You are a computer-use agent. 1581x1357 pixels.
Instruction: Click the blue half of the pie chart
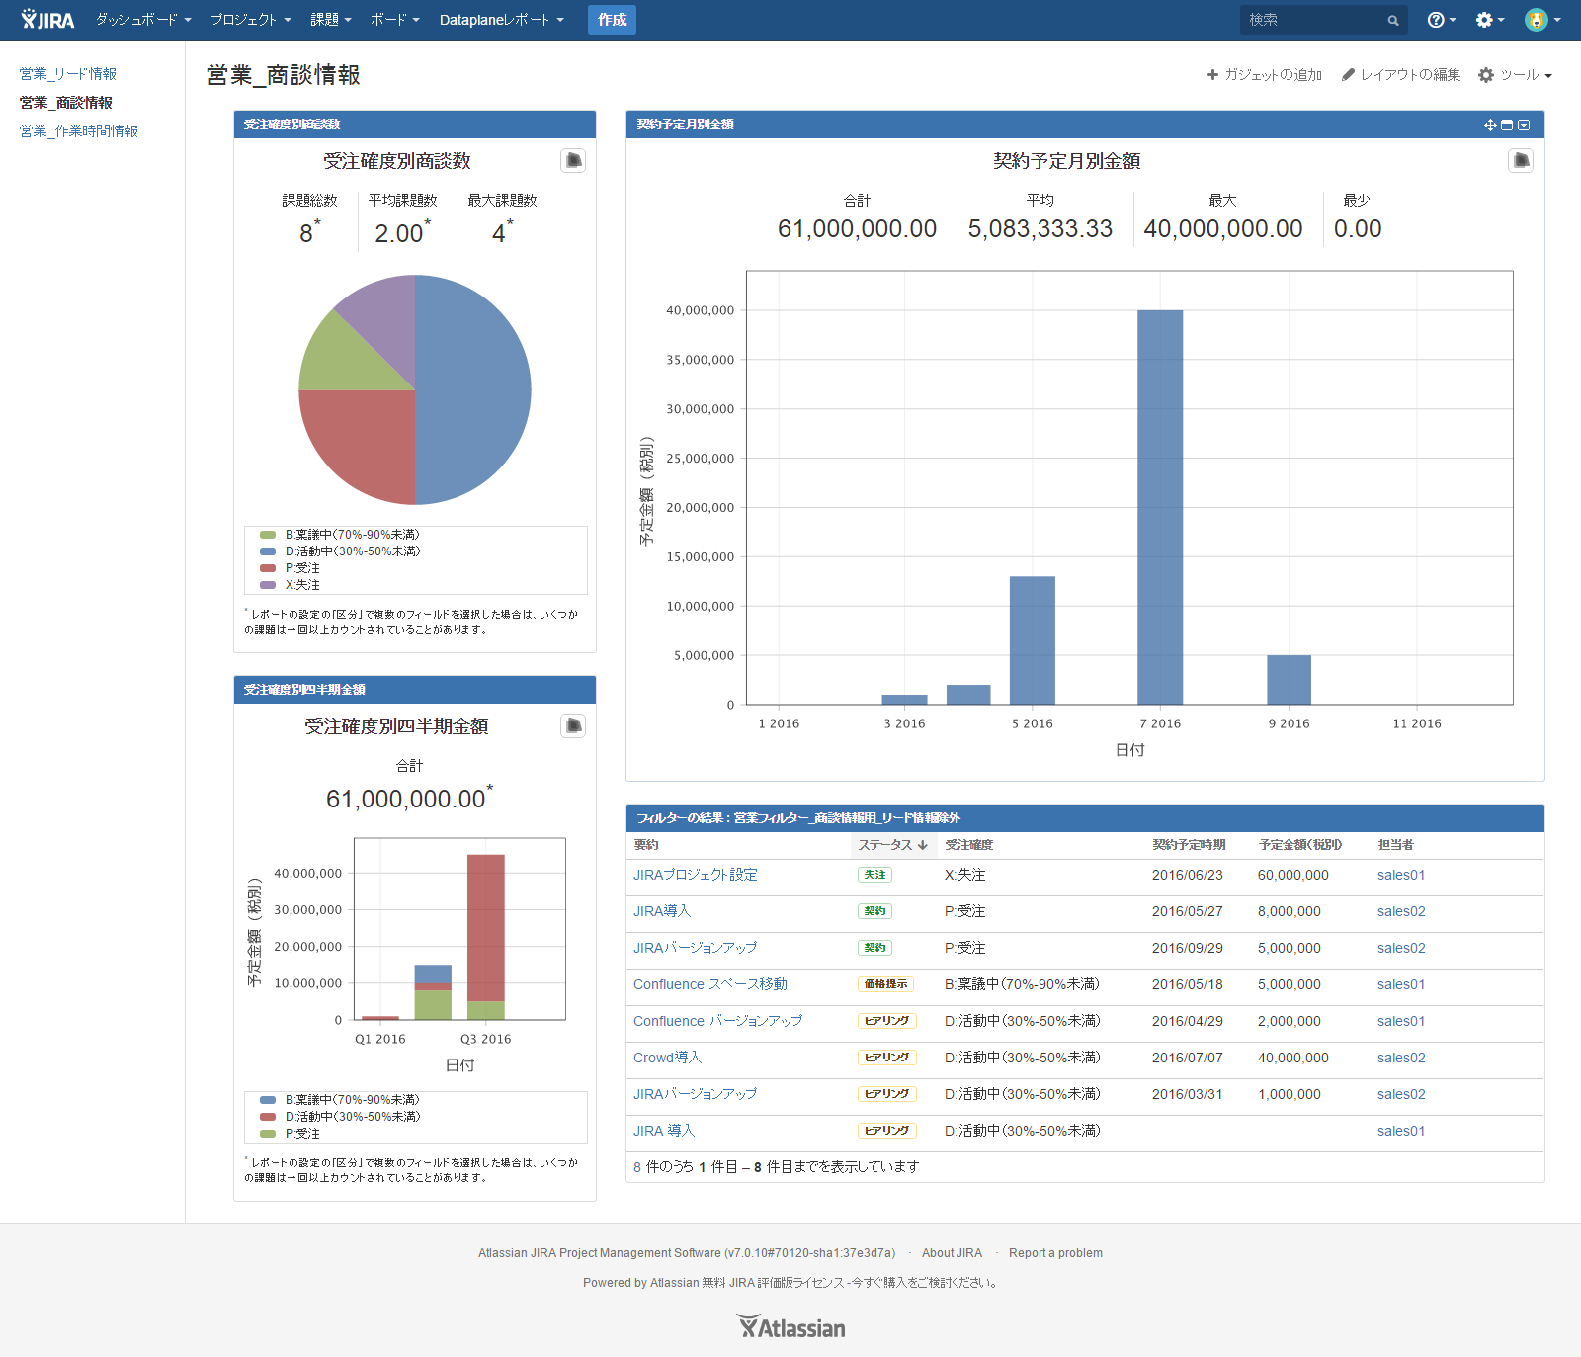[474, 390]
